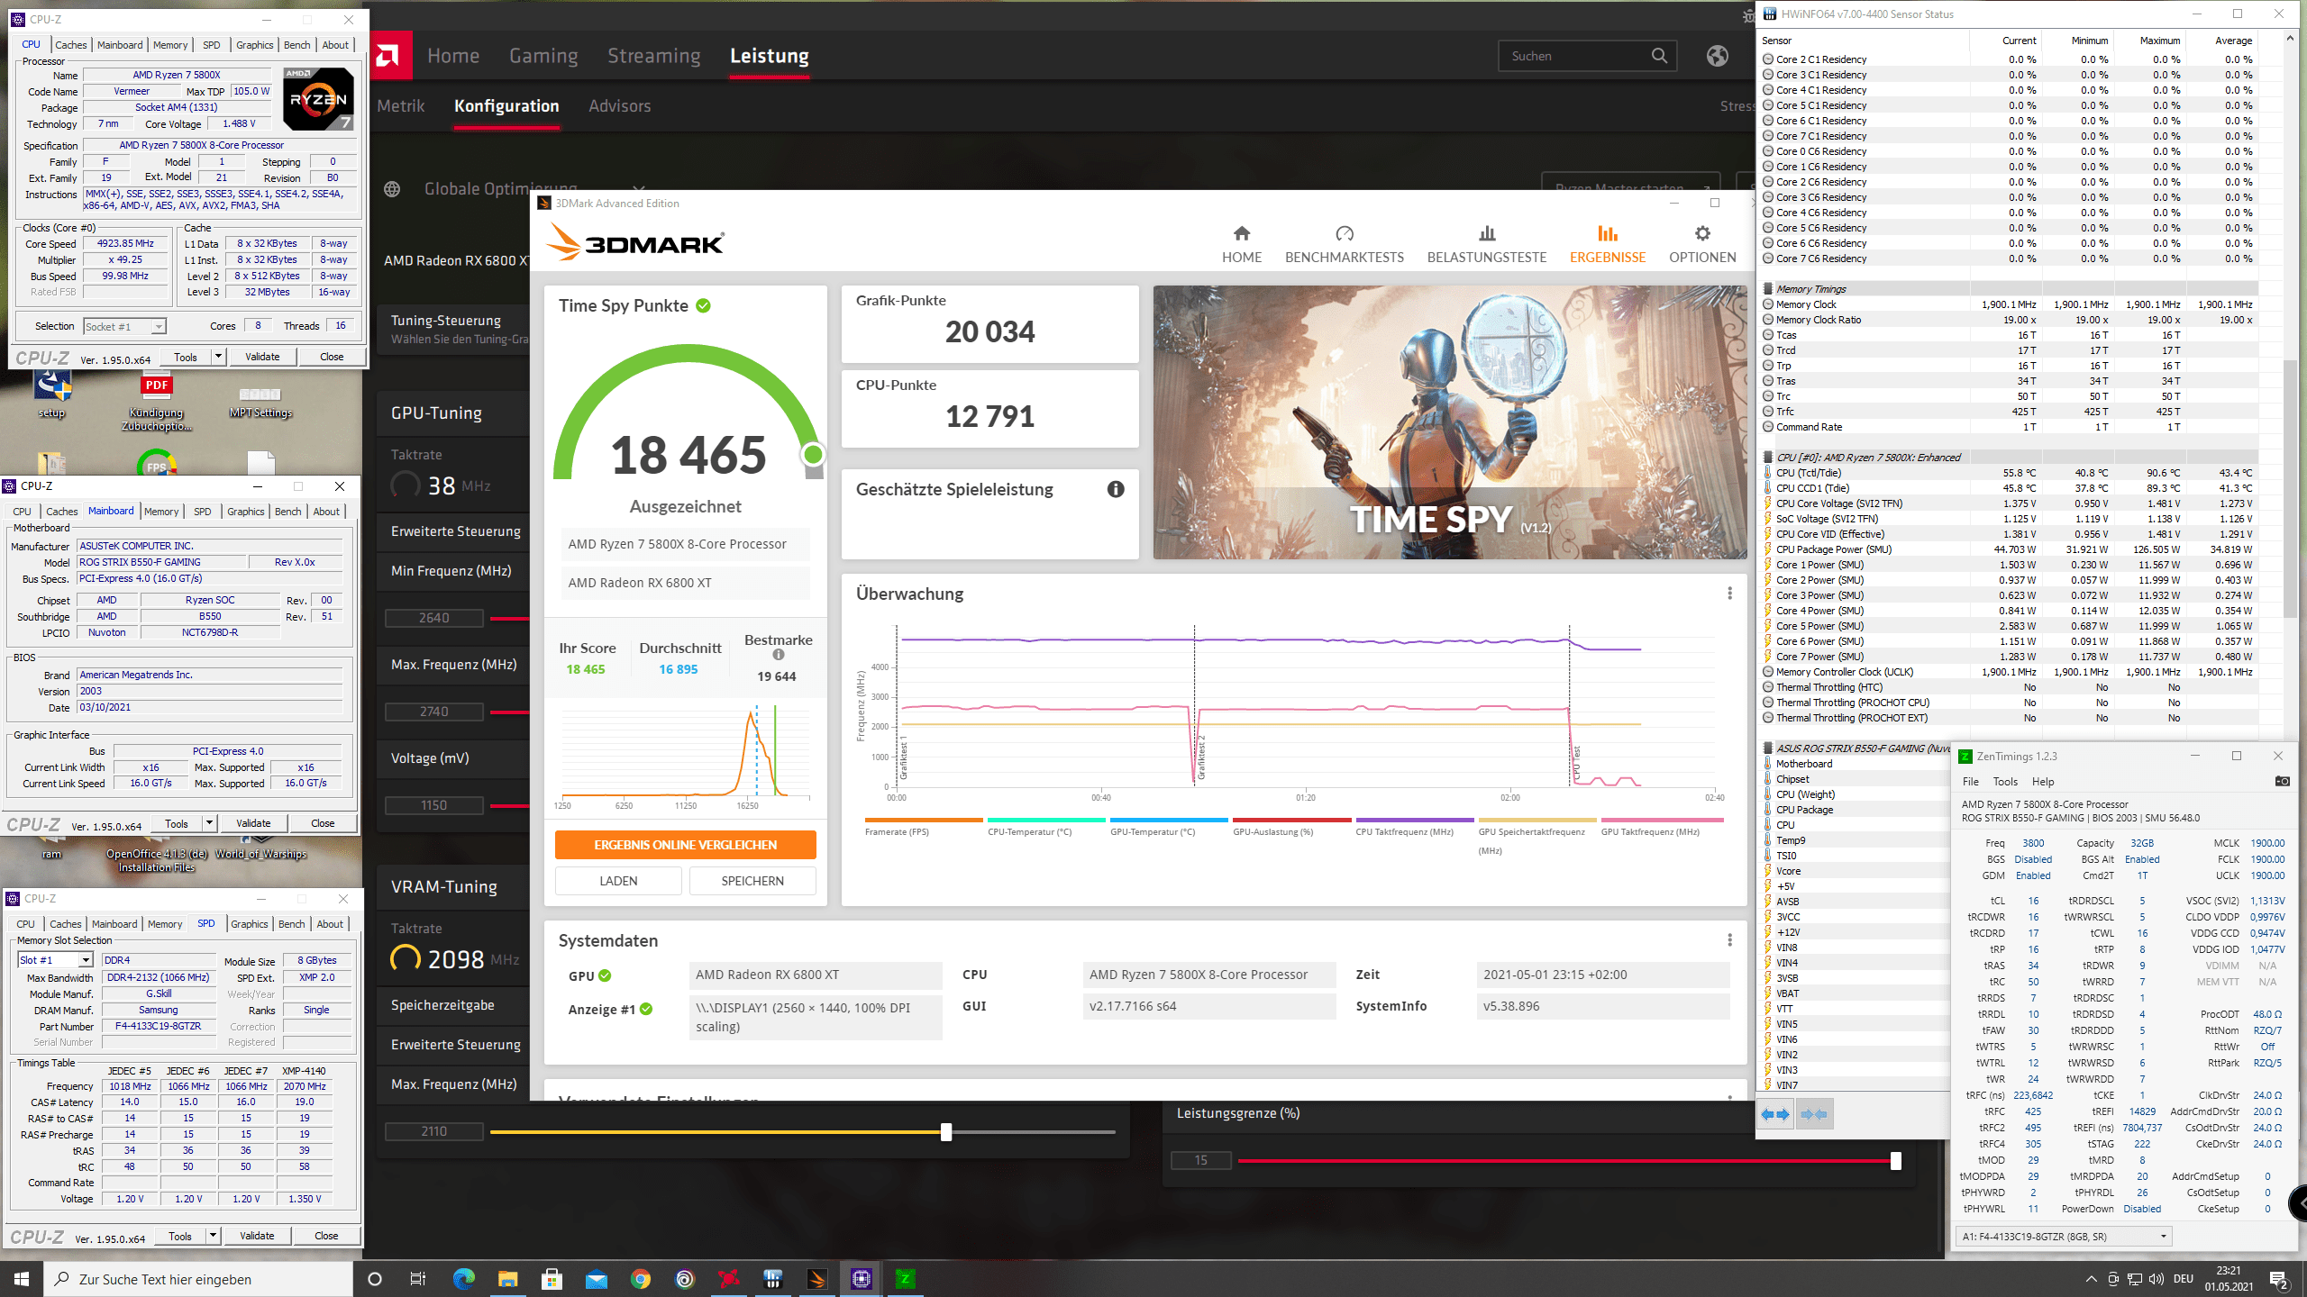This screenshot has width=2307, height=1297.
Task: Click Close in CPU-Z mainboard window
Action: pos(323,823)
